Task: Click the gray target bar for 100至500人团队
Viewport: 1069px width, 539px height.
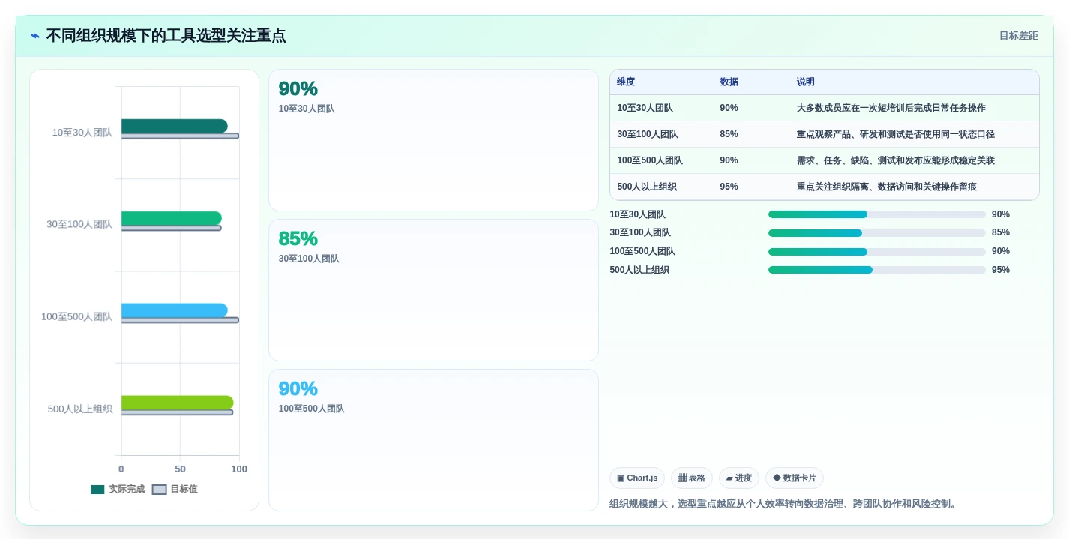Action: pos(180,320)
